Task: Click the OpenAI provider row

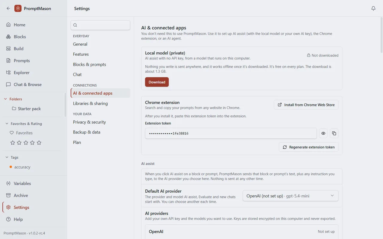Action: click(242, 232)
